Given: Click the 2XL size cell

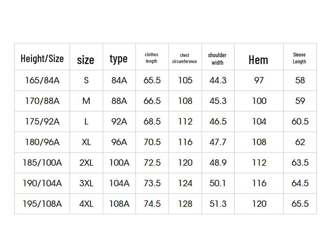Looking at the screenshot, I should click(x=86, y=163).
